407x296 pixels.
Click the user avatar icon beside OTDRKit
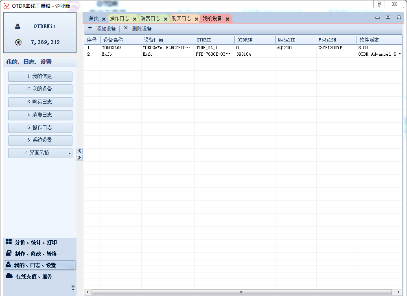point(18,26)
